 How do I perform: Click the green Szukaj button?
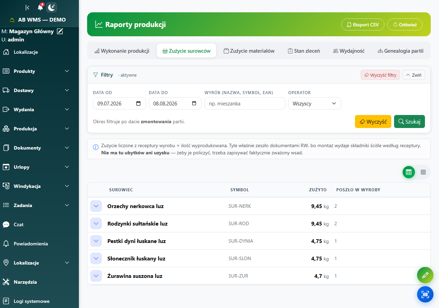410,121
